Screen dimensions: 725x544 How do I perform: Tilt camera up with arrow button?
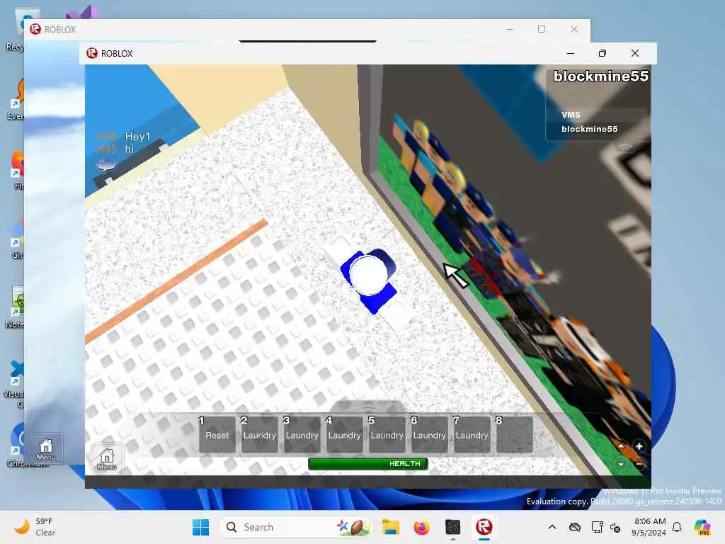tap(621, 446)
